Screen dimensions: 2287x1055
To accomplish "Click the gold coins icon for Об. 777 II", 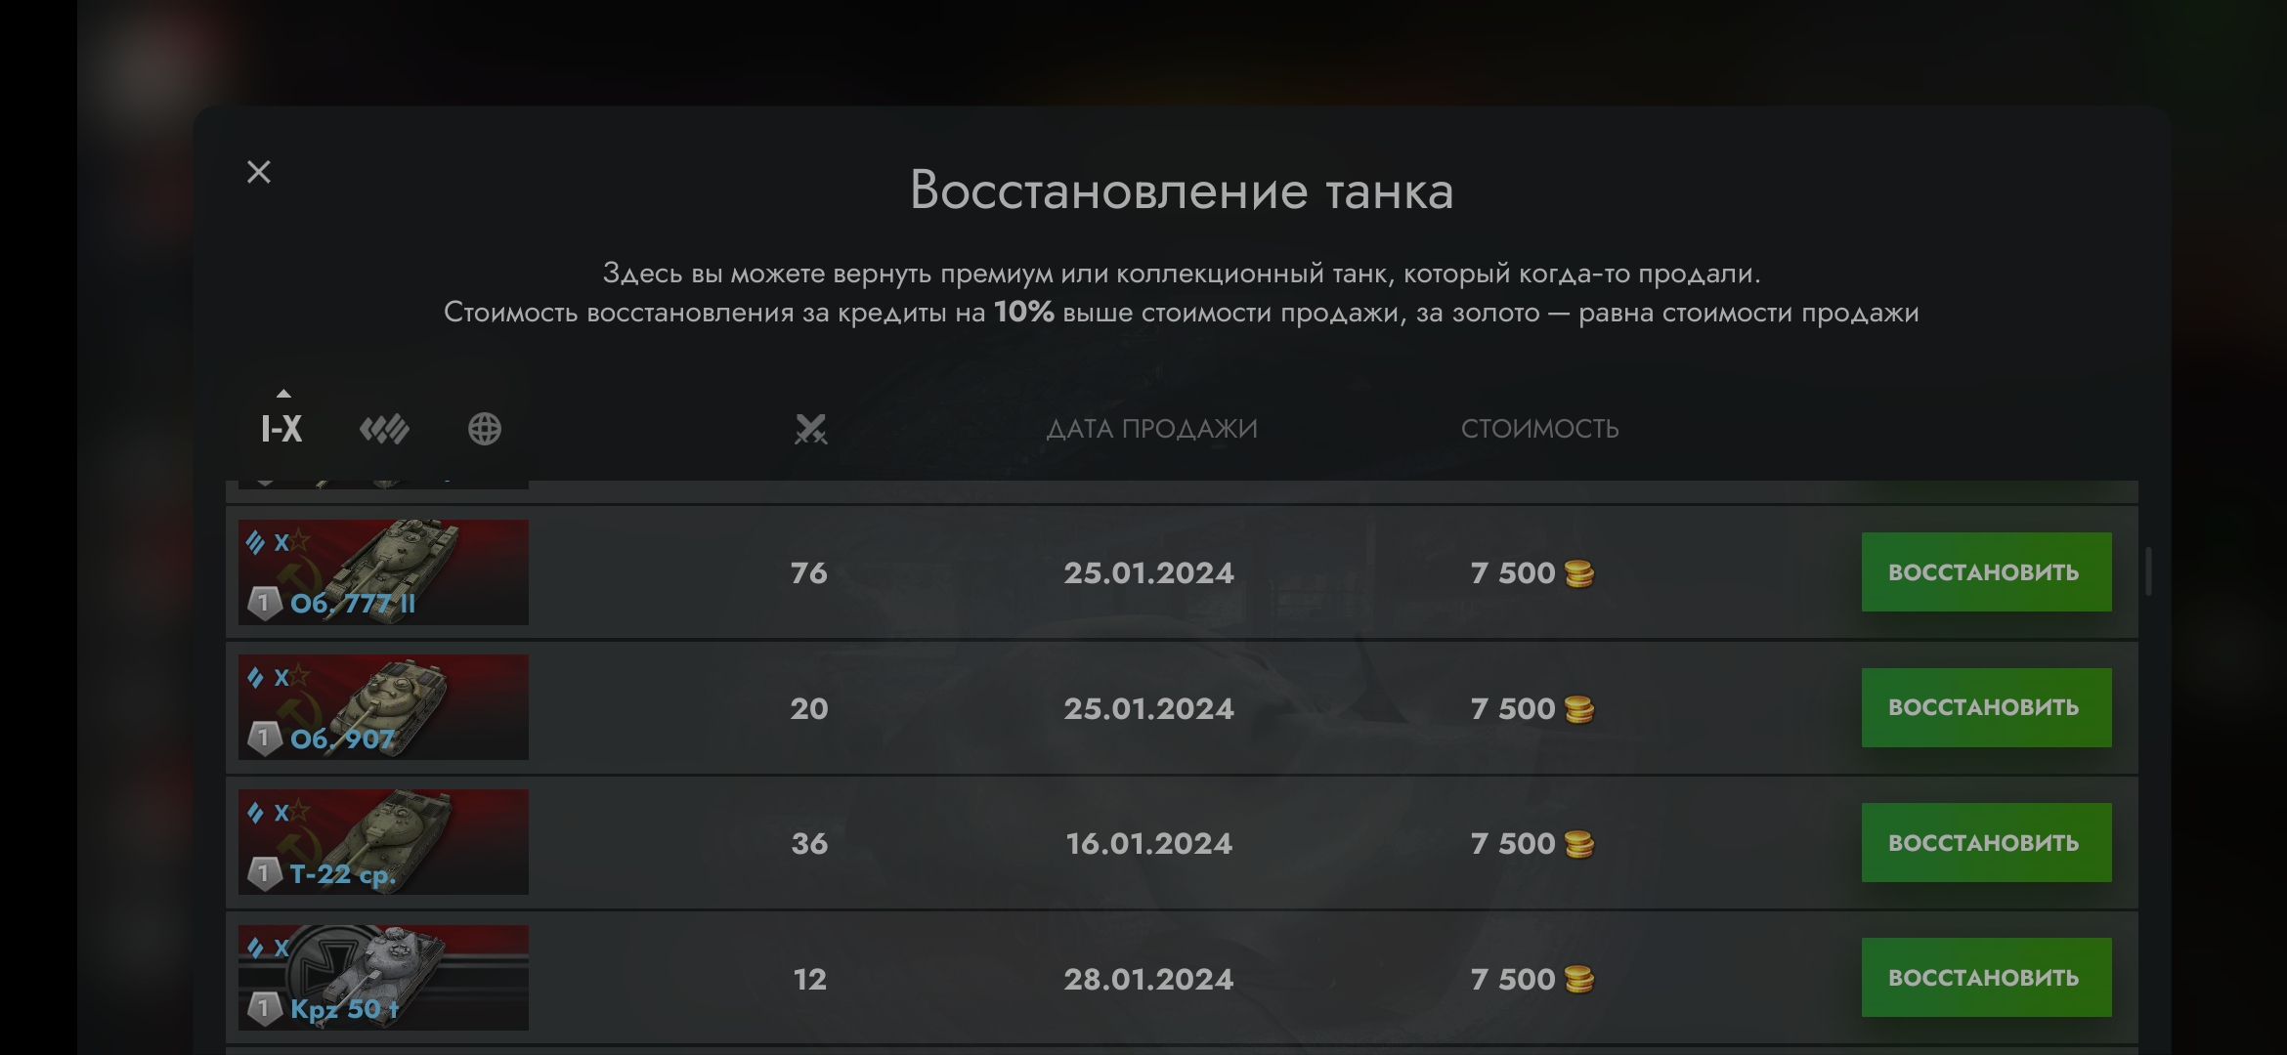I will click(x=1578, y=573).
